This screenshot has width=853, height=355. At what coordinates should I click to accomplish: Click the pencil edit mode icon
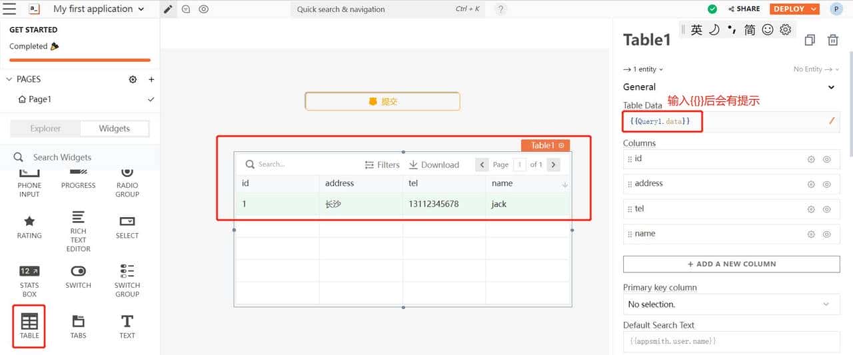click(x=169, y=9)
